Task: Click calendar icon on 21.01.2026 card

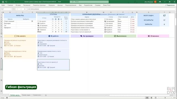Action: pos(5,46)
